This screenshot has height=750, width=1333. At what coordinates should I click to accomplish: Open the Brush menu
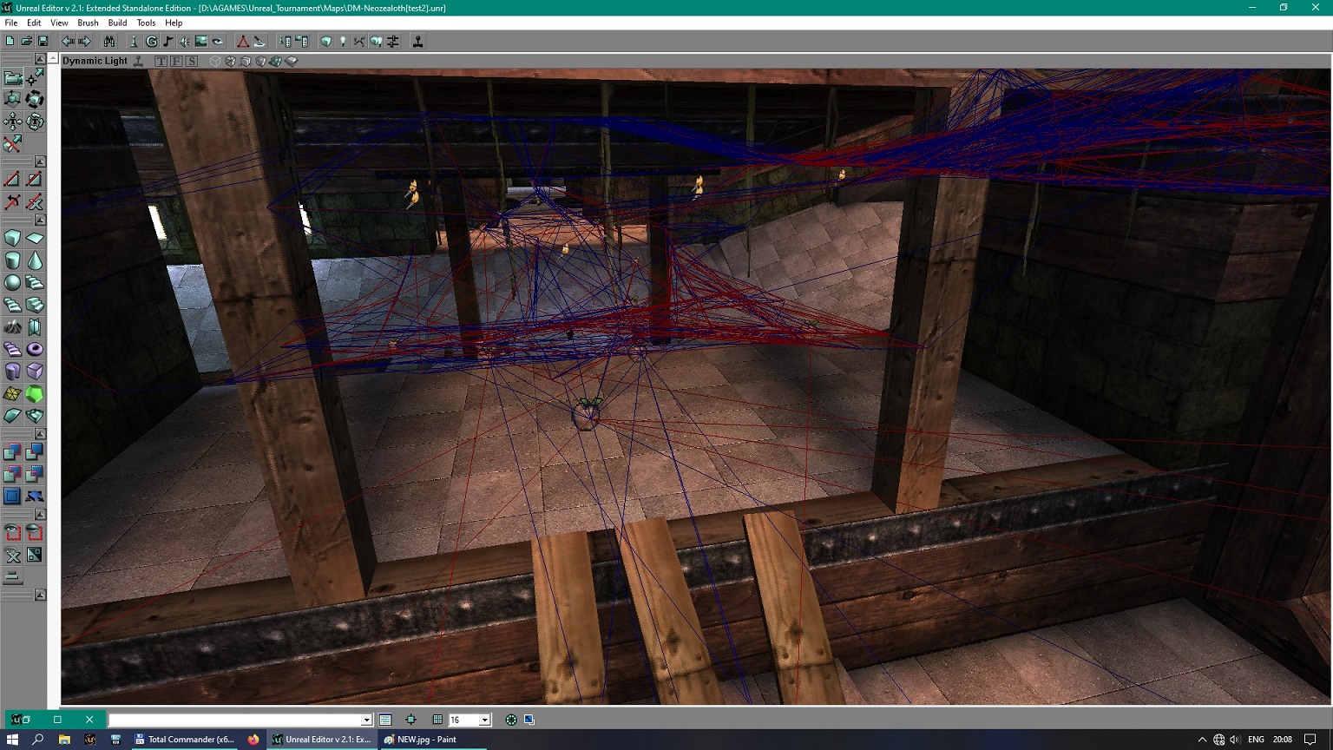[x=88, y=23]
